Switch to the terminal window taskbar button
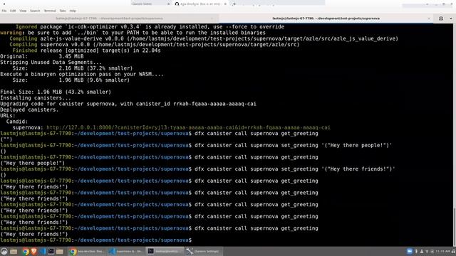 click(x=165, y=251)
